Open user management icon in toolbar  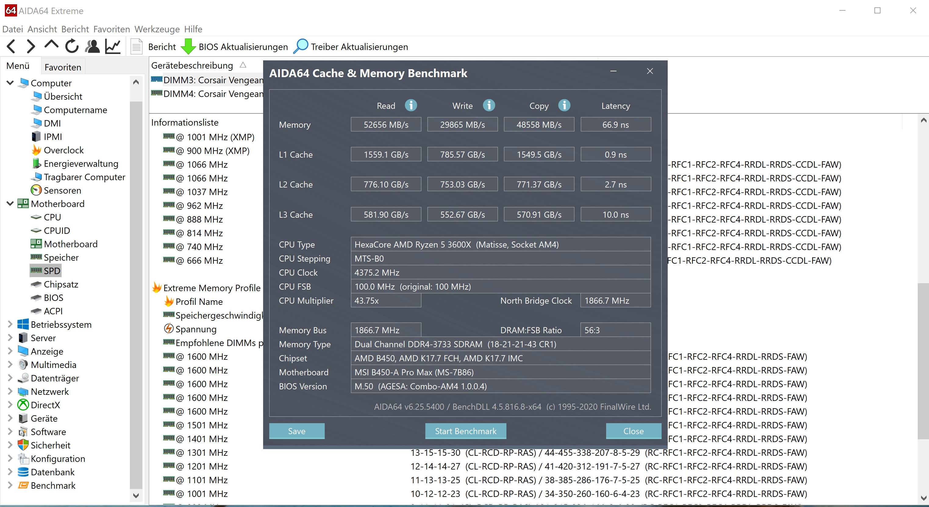coord(92,47)
